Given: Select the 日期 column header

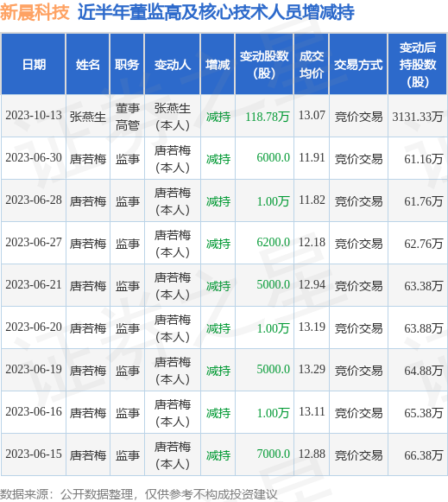Looking at the screenshot, I should pos(34,65).
